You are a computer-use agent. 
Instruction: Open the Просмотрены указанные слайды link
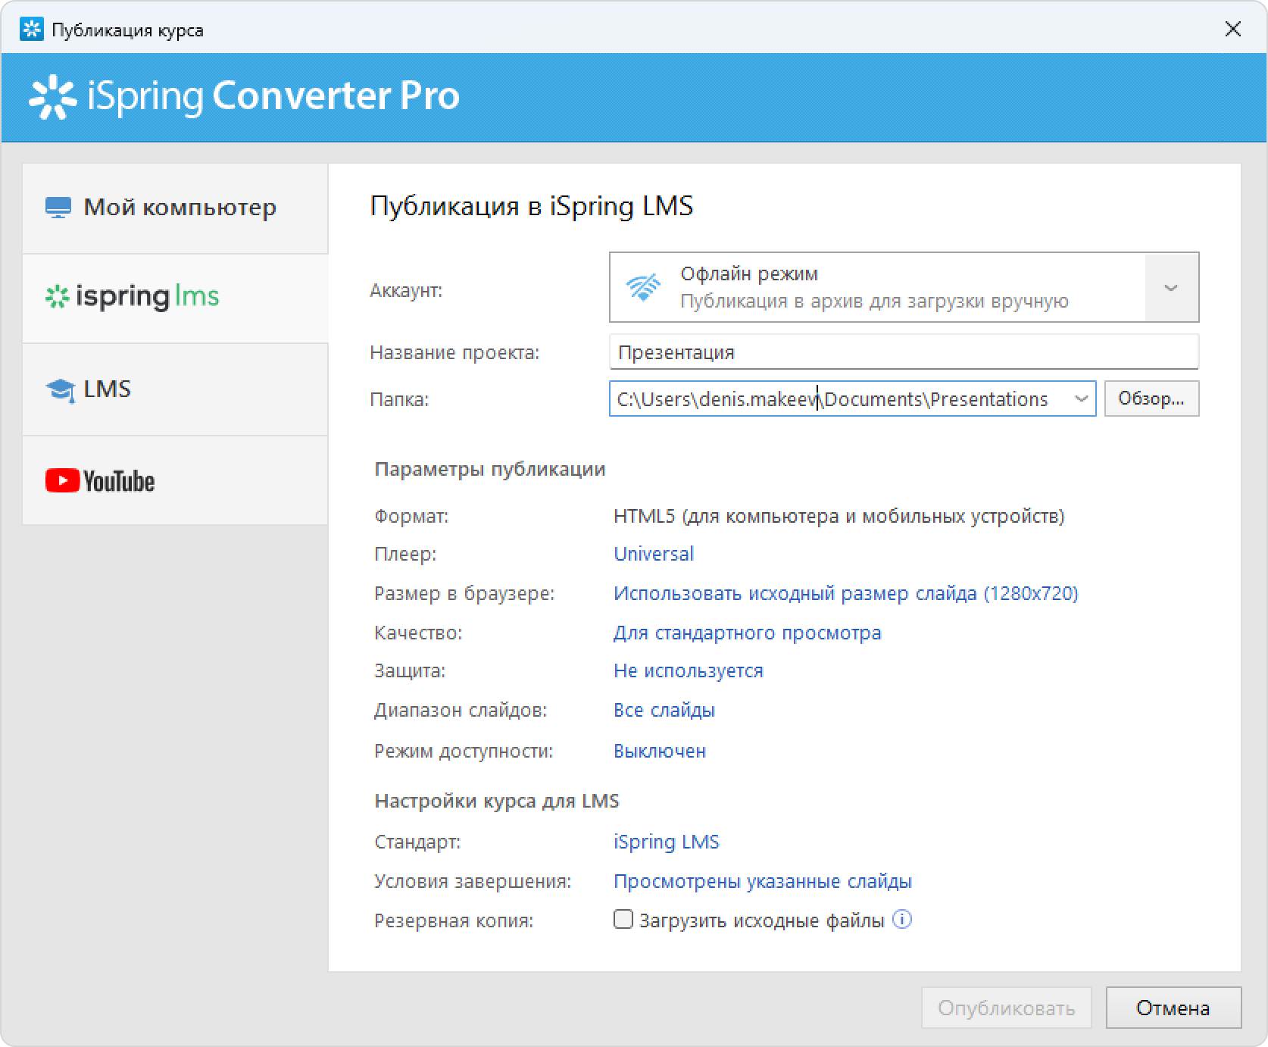pos(763,881)
